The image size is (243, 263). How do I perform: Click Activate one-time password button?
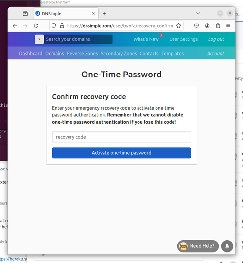(x=121, y=153)
